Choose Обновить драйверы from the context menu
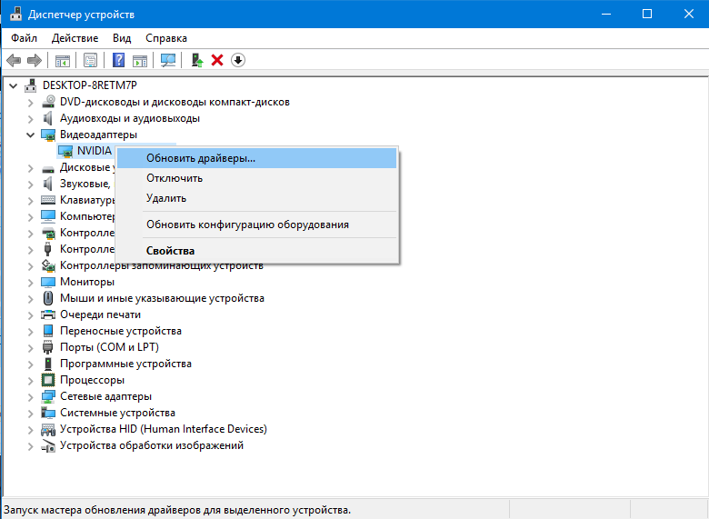Viewport: 709px width, 519px height. pos(201,158)
